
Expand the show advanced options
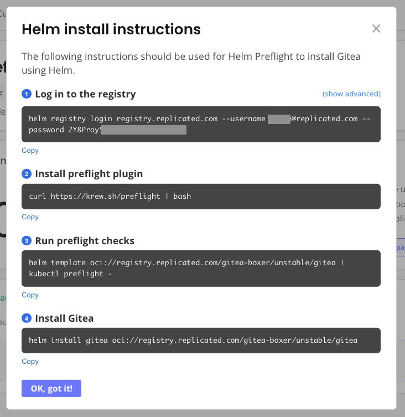click(351, 94)
